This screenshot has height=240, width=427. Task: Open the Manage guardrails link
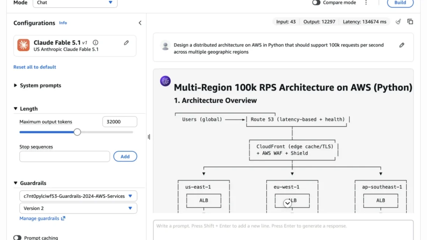pos(42,218)
